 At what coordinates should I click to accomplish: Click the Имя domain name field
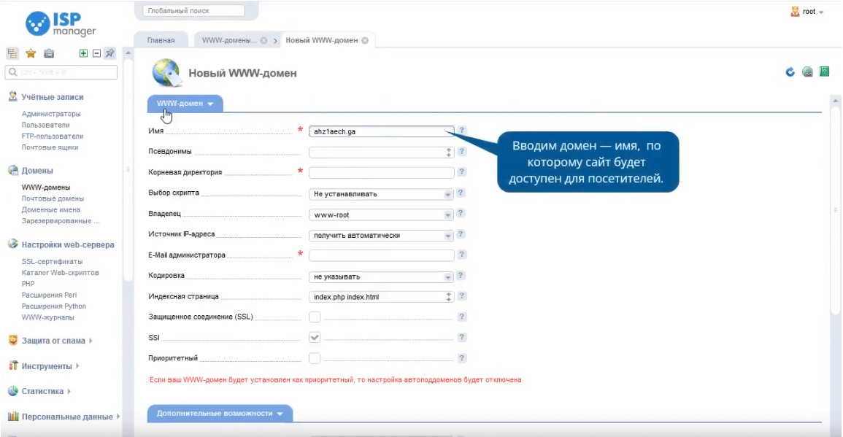(x=381, y=131)
